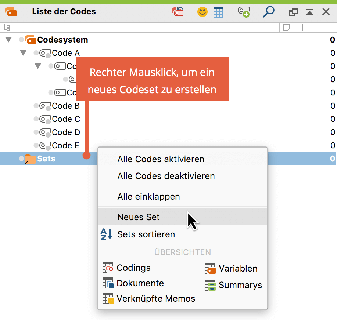Click the new code icon with plus
Viewport: 337px width, 320px height.
pos(244,12)
